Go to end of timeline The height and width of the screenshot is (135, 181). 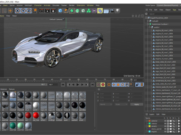point(92,85)
